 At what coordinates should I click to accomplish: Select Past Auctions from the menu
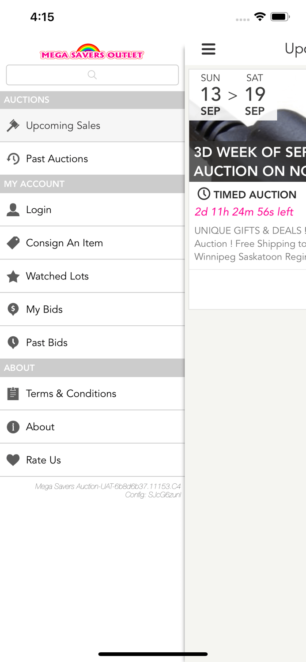[x=57, y=158]
